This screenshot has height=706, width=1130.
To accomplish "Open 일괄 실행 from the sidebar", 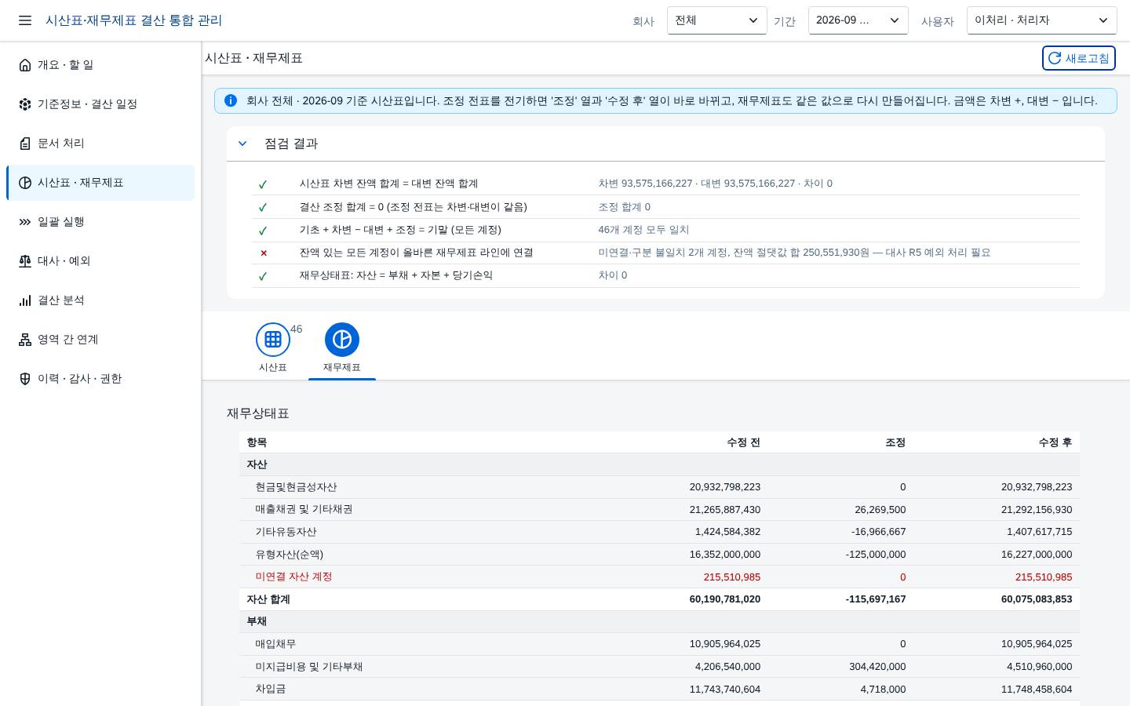I will (100, 222).
